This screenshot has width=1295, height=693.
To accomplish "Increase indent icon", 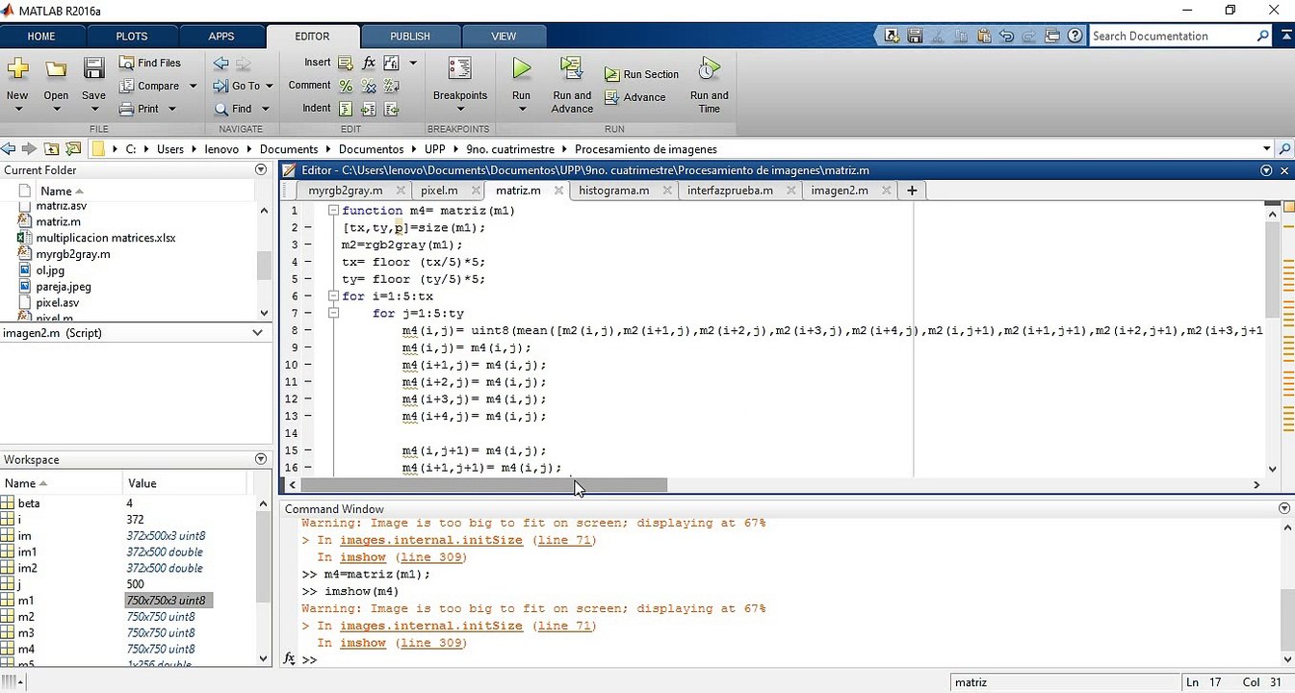I will [368, 109].
